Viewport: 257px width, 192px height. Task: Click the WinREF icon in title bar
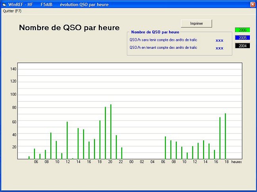tap(4, 4)
